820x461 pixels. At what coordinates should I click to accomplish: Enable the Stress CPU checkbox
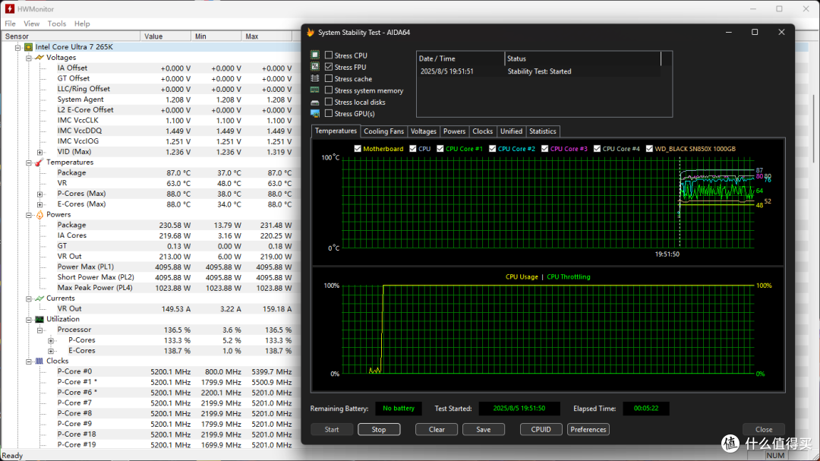(329, 55)
